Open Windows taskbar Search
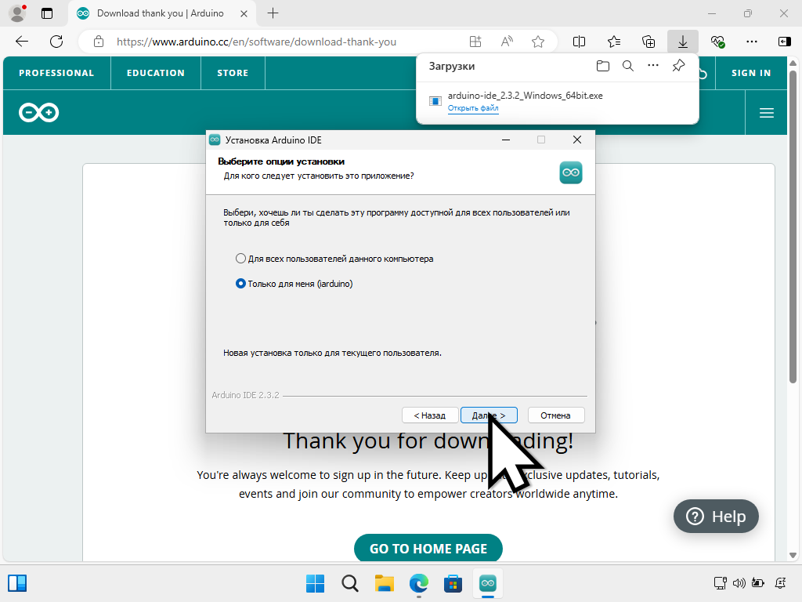Viewport: 802px width, 602px height. click(350, 583)
